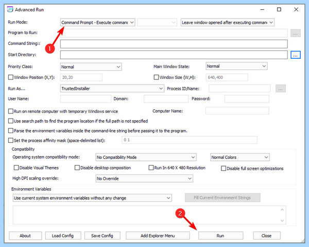Viewport: 309px width, 247px height.
Task: Click the text area scroll up arrow
Action: coord(282,210)
